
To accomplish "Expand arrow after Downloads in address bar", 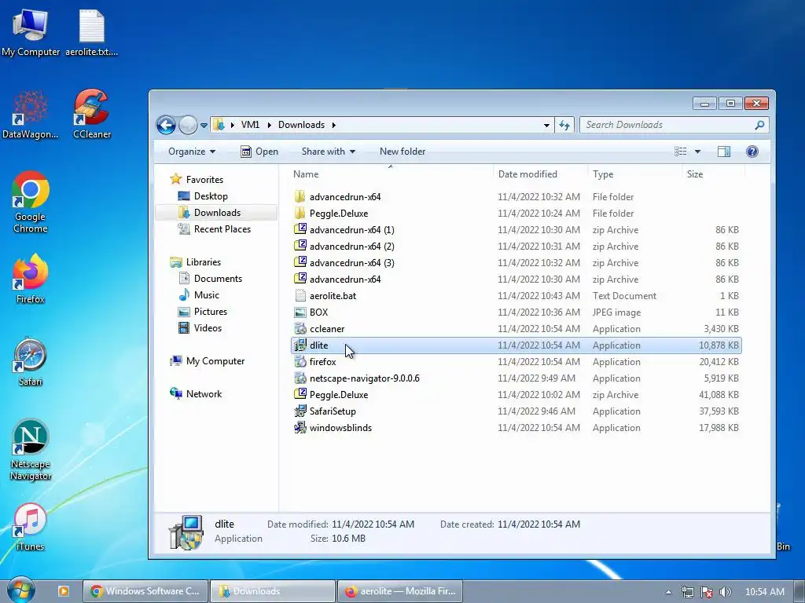I will 333,125.
